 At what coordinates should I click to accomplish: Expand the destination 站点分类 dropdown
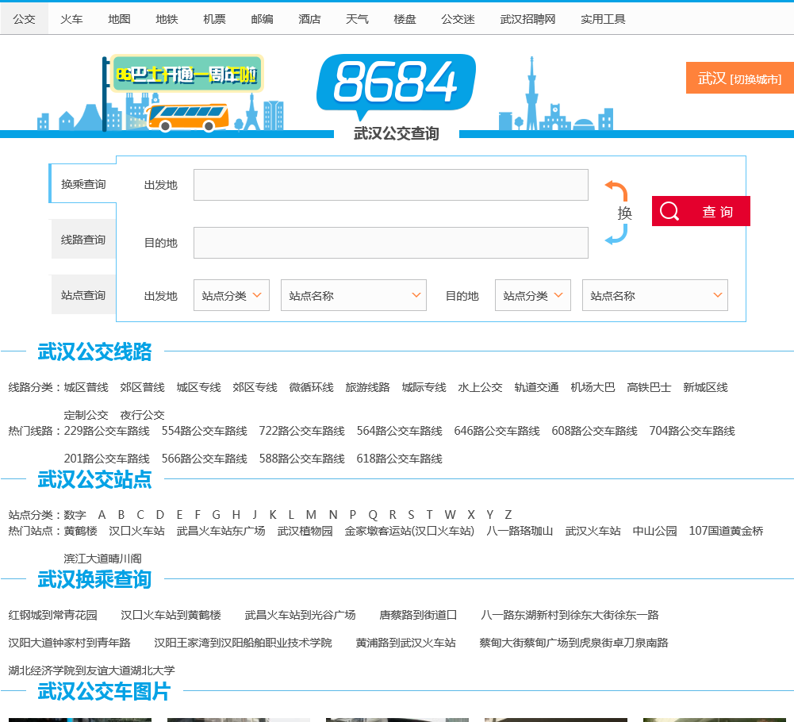point(533,295)
